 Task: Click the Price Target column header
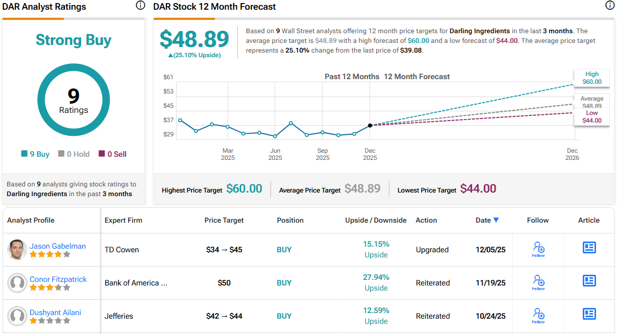[224, 220]
